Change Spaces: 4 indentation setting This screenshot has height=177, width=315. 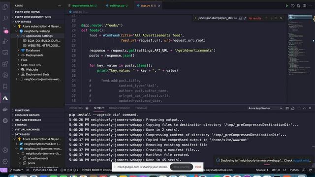(262, 170)
